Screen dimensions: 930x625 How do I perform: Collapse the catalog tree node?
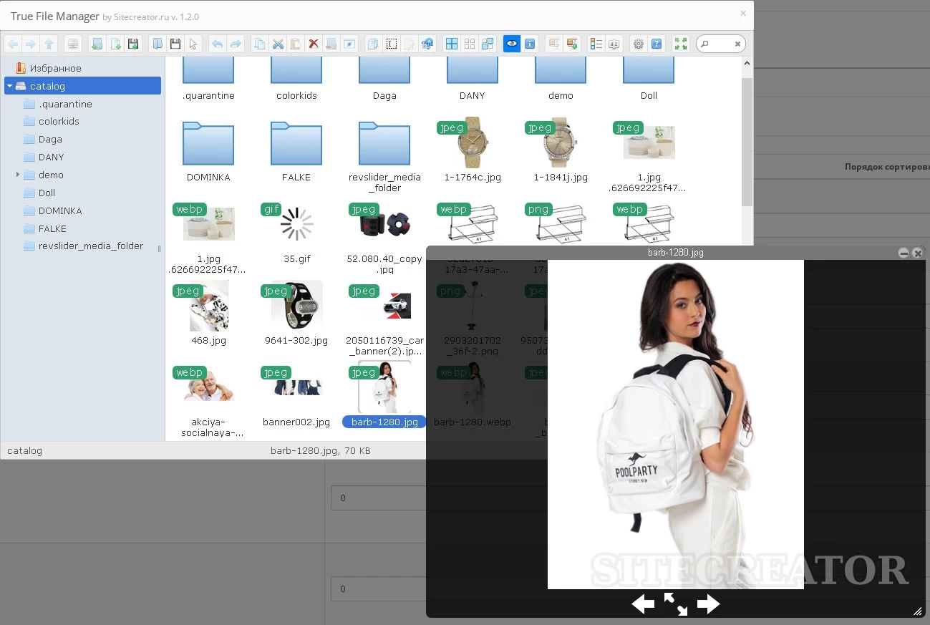pos(10,86)
